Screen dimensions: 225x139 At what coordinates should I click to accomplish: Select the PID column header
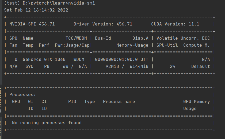[72, 102]
